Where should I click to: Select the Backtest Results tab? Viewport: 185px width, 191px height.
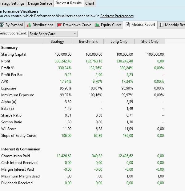69,3
